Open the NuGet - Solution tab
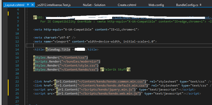The height and width of the screenshot is (105, 212). (94, 5)
